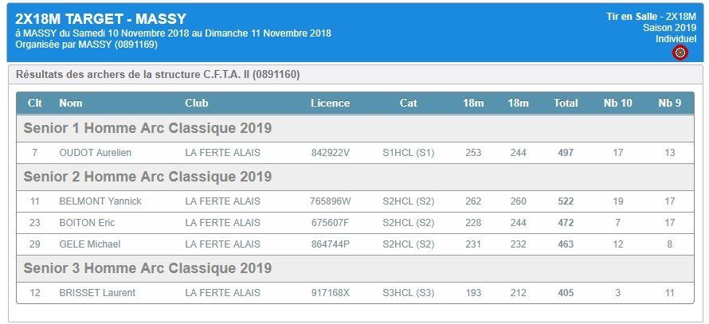Screen dimensions: 709x324
Task: Click the GELE Michael name
Action: [x=90, y=244]
